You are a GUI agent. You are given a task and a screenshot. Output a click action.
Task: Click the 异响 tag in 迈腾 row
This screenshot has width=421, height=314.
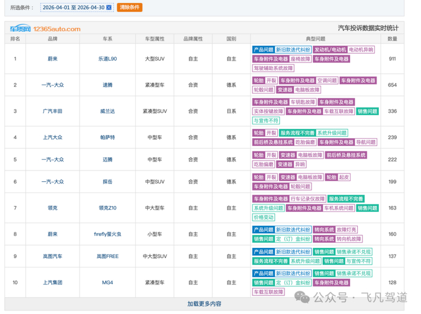coord(300,165)
